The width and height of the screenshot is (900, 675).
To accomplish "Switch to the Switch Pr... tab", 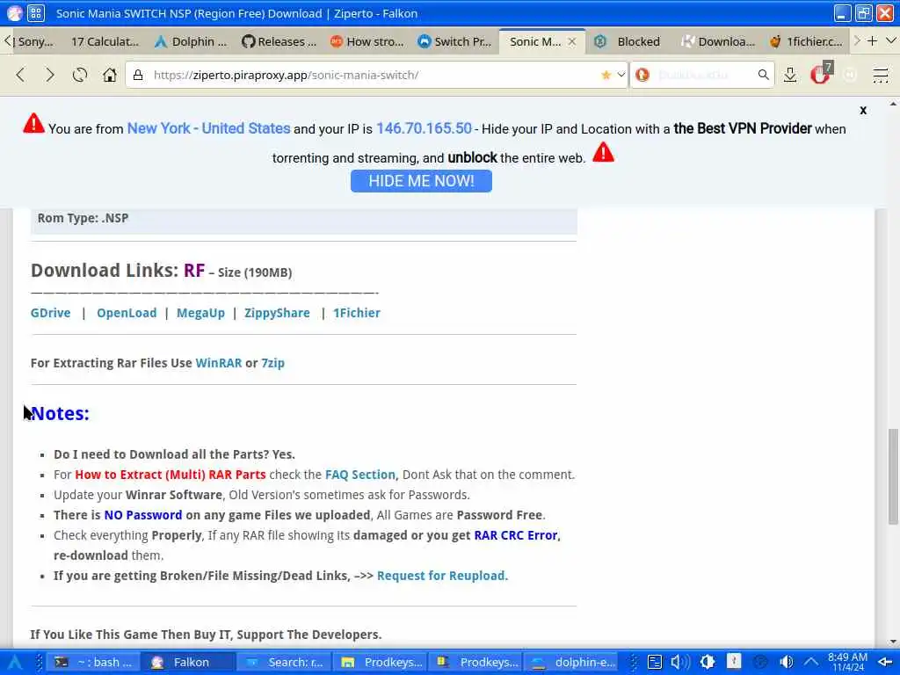I will click(455, 41).
